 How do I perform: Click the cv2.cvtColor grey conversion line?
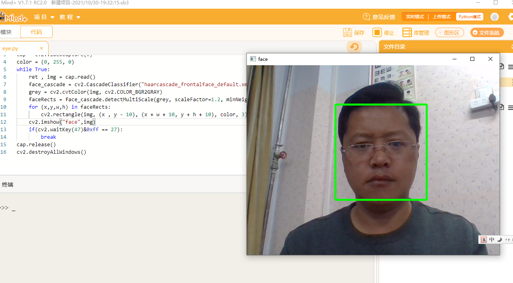pos(96,92)
